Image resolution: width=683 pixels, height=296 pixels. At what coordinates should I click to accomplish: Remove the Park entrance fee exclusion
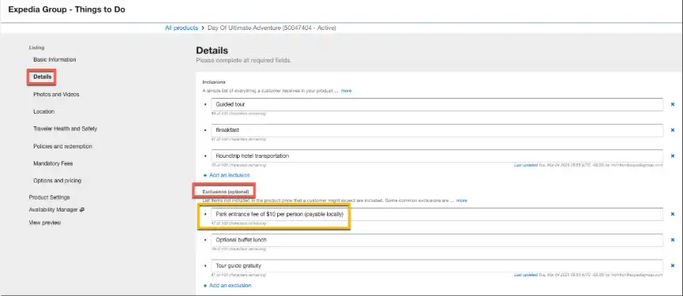(673, 214)
